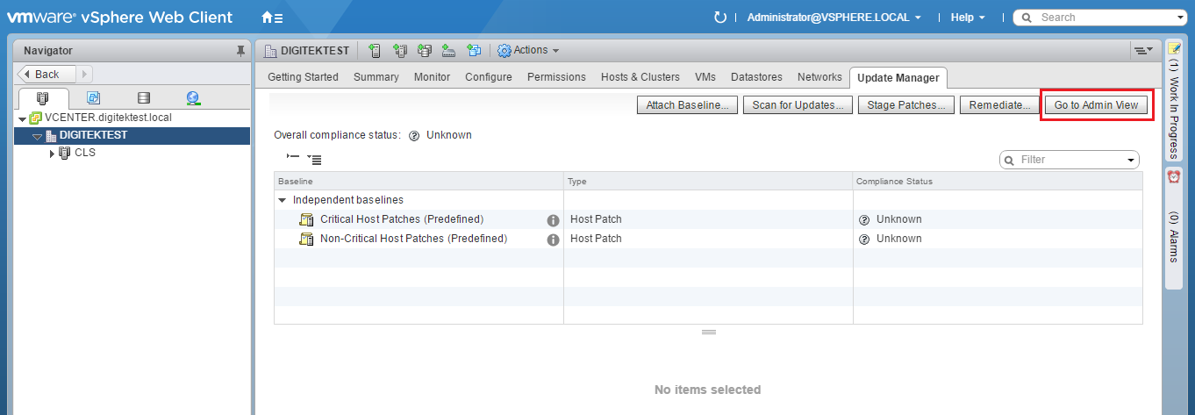1195x415 pixels.
Task: Collapse DIGITEKTEST datacenter tree node
Action: coord(37,136)
